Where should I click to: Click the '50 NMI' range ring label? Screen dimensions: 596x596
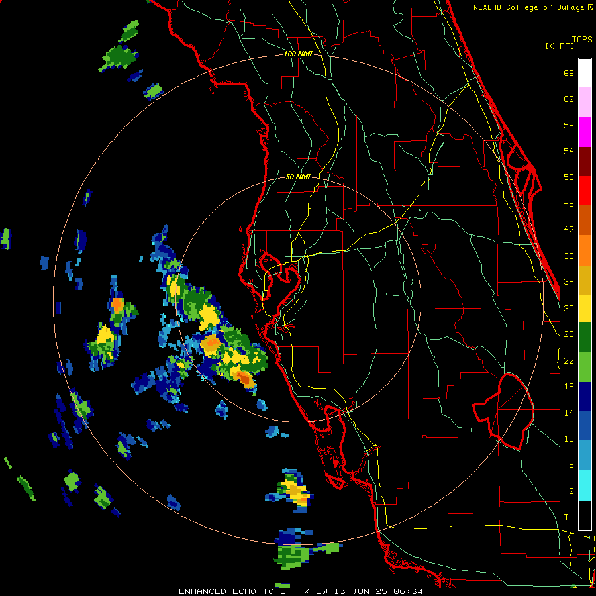[298, 177]
